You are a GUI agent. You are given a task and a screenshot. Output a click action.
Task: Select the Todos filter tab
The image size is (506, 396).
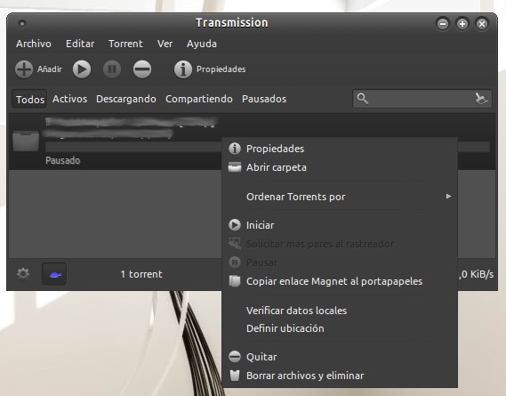[x=30, y=99]
